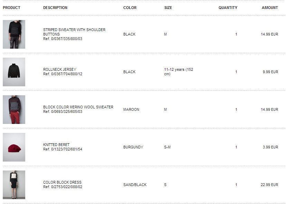Click the burgundy knitted beret thumbnail

[14, 147]
